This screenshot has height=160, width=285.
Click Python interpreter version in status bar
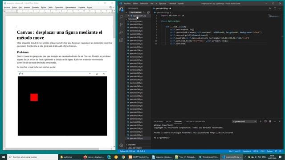click(x=127, y=151)
